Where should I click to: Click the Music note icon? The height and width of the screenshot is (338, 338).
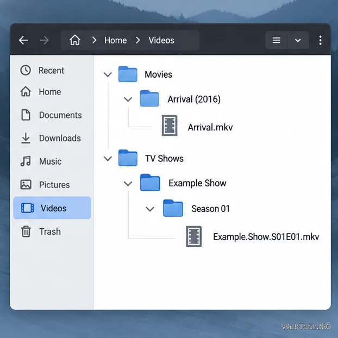point(26,161)
